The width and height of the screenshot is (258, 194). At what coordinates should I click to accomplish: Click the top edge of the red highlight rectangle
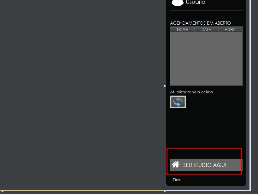pos(204,148)
